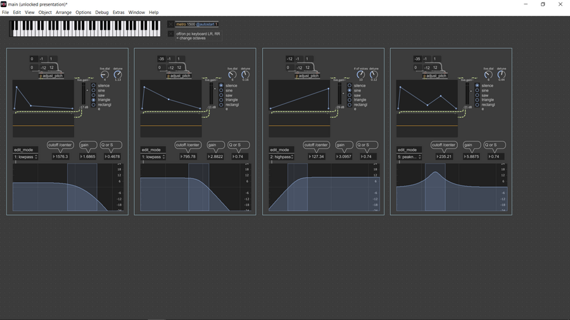Toggle the X box beside pc keyboard comment

[170, 34]
